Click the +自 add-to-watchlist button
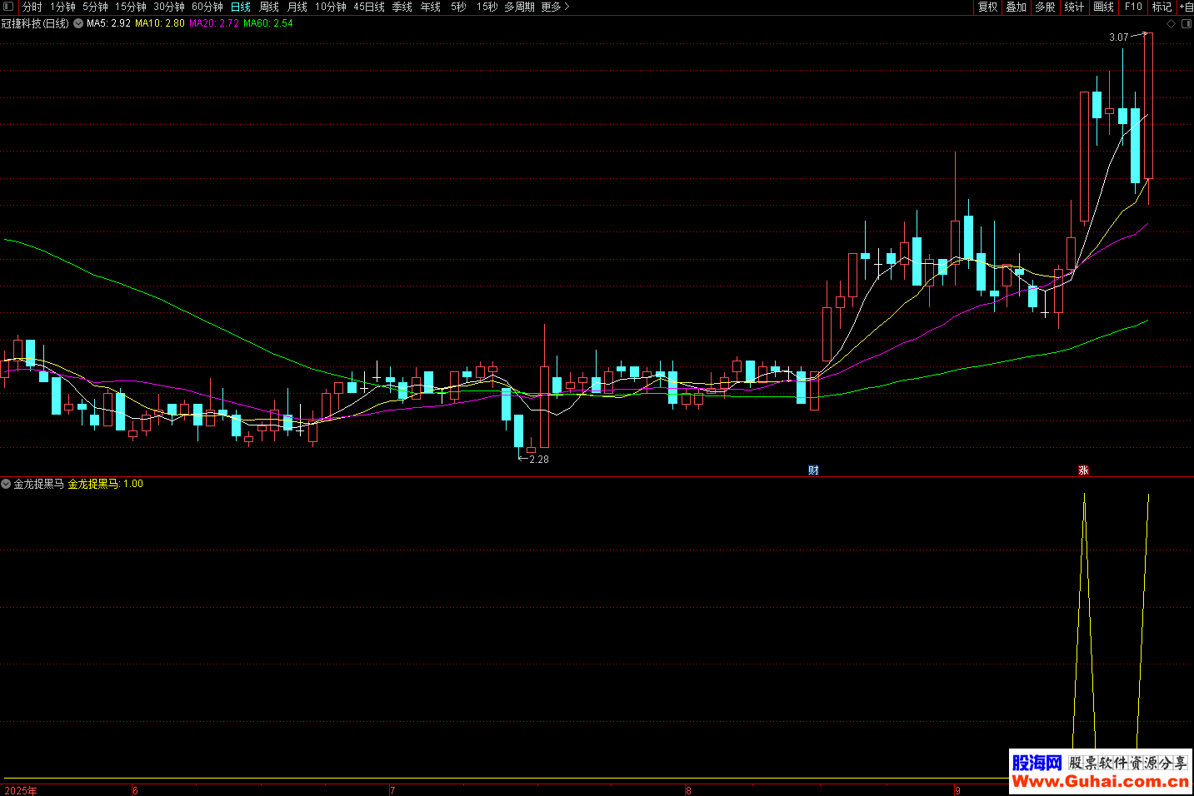 click(1187, 7)
